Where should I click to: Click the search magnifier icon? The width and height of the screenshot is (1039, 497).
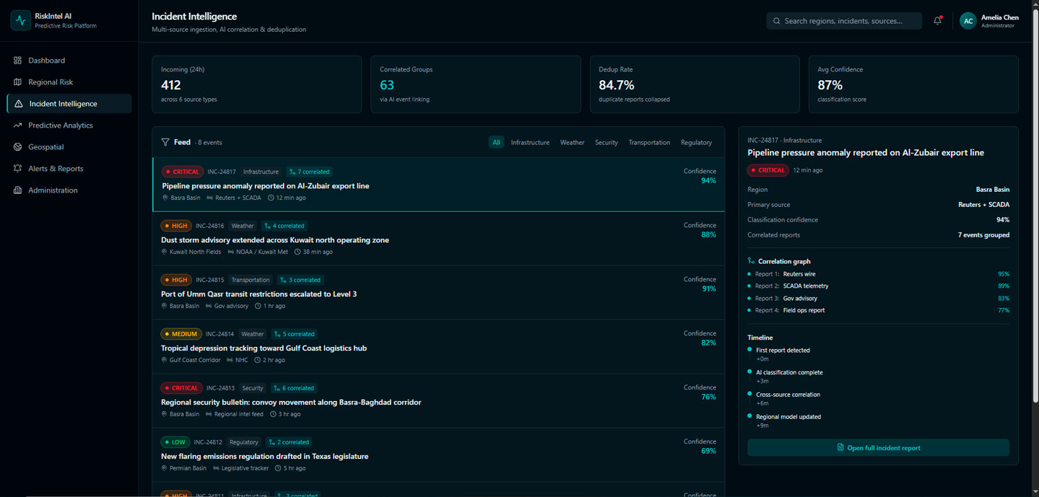tap(777, 21)
